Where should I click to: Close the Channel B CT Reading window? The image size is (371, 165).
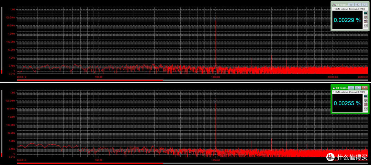tap(364, 88)
